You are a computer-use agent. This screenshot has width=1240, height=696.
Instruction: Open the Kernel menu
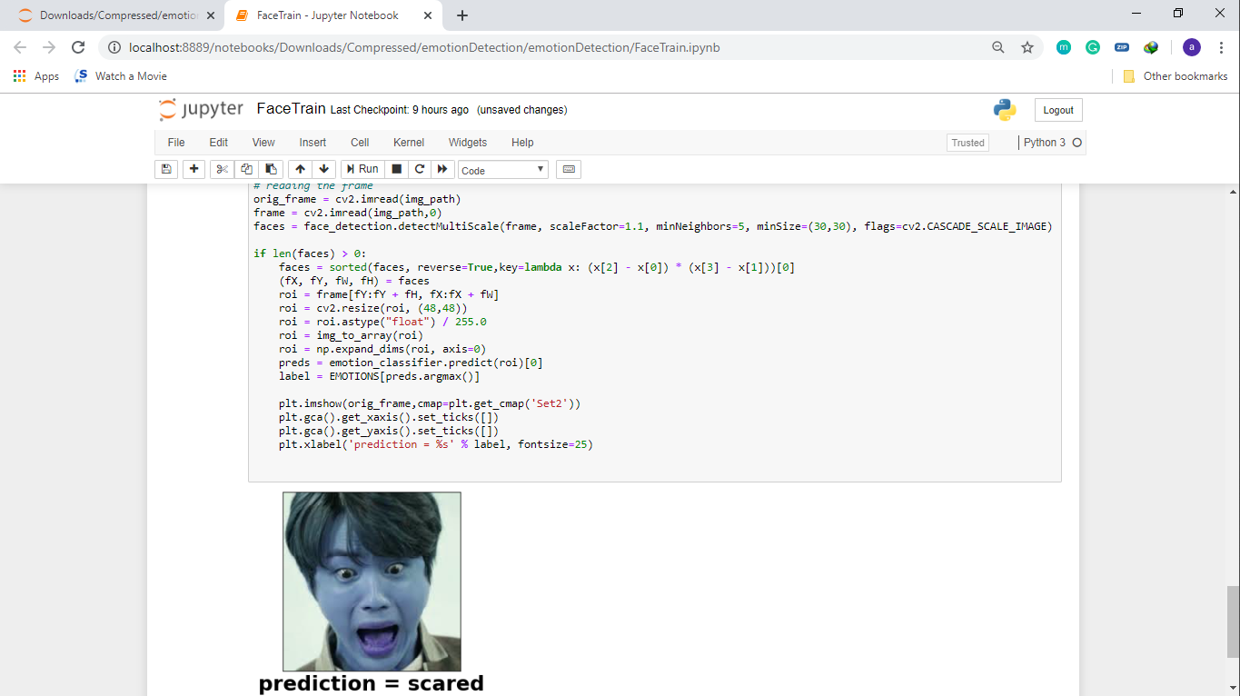click(409, 143)
